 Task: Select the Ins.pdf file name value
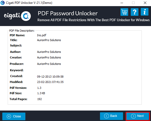[x=42, y=35]
